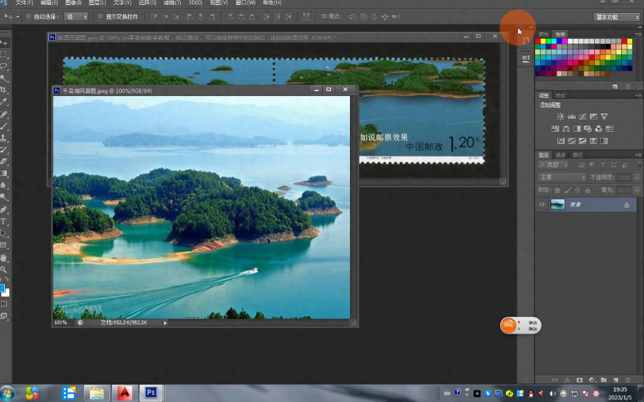Open Photoshop from the taskbar
644x402 pixels.
151,393
